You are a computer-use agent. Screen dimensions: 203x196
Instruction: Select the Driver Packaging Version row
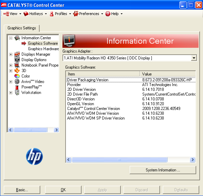[131, 80]
